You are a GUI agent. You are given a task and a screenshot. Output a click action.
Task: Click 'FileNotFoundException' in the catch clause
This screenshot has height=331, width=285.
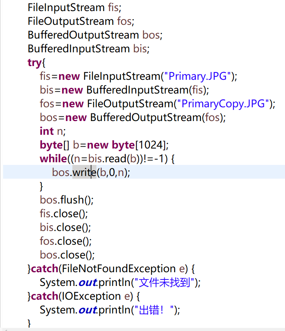coord(119,269)
